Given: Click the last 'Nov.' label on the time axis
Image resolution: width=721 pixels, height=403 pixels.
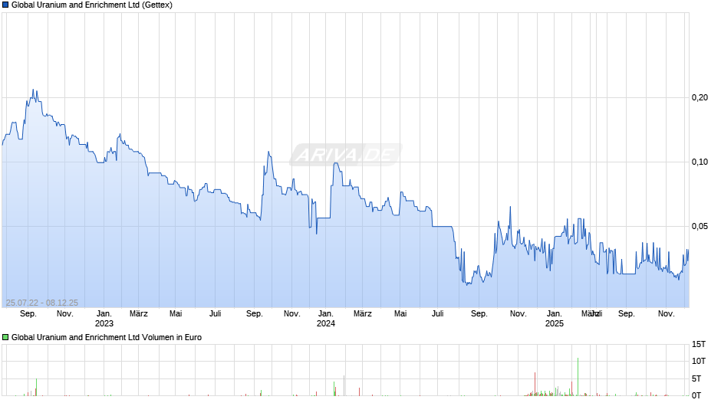Looking at the screenshot, I should pyautogui.click(x=667, y=314).
